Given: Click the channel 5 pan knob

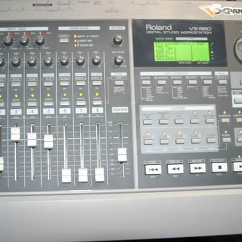Looking at the screenshot, I should tap(48, 60).
